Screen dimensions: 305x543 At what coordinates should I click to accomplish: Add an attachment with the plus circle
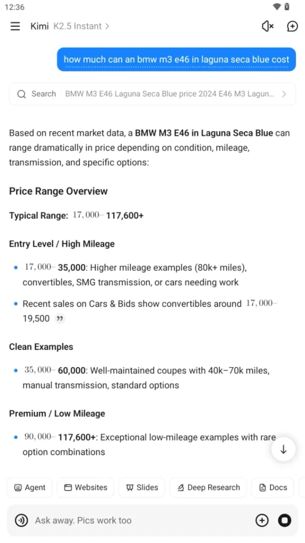pyautogui.click(x=262, y=520)
